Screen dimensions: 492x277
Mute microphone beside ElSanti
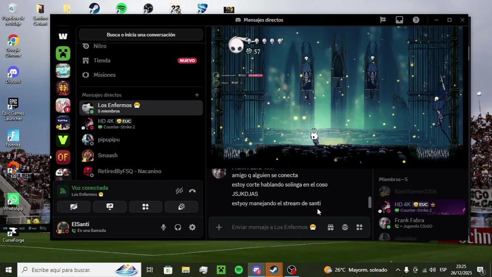point(164,227)
